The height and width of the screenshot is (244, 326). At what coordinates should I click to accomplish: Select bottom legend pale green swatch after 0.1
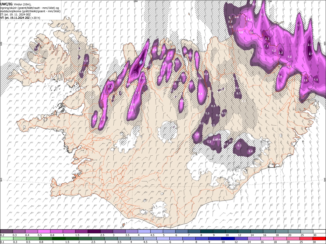pyautogui.click(x=7, y=239)
